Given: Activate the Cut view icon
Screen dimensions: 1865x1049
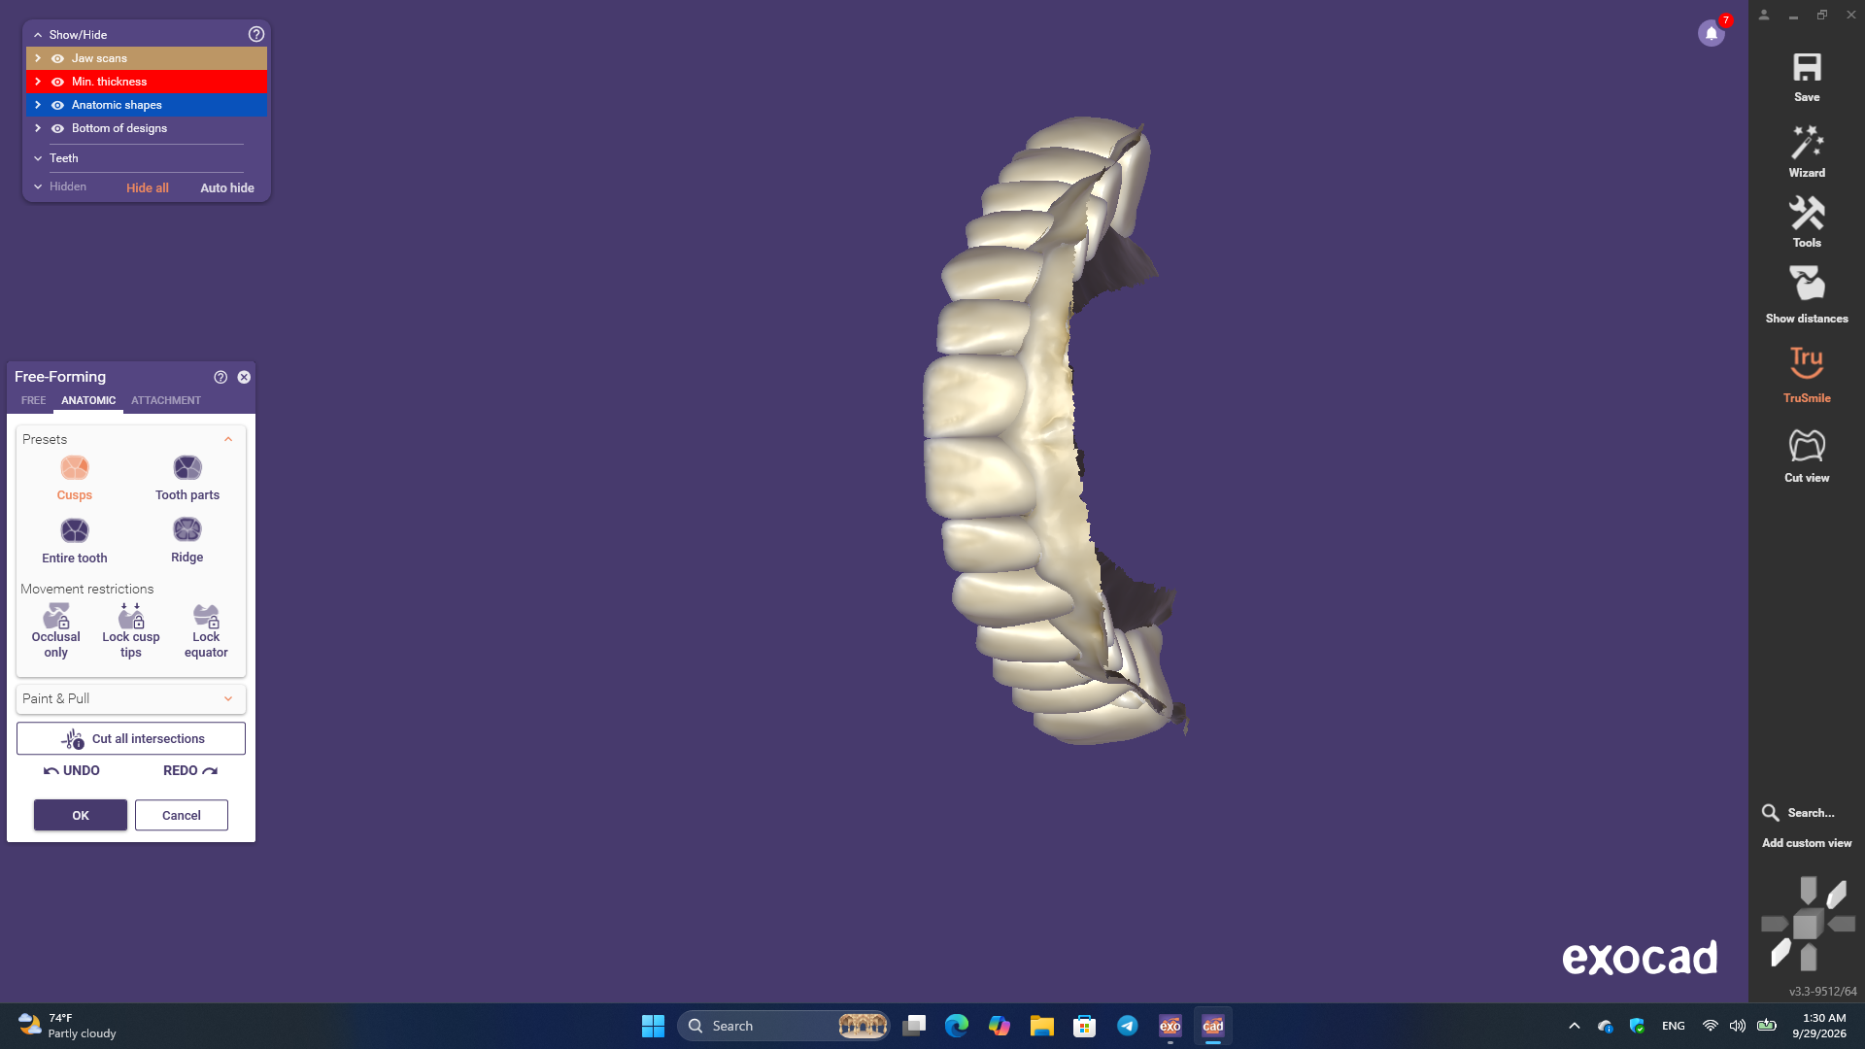Looking at the screenshot, I should tap(1807, 446).
